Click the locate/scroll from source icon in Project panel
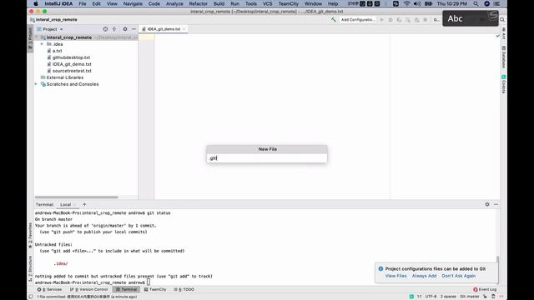The height and width of the screenshot is (300, 534). 105,29
